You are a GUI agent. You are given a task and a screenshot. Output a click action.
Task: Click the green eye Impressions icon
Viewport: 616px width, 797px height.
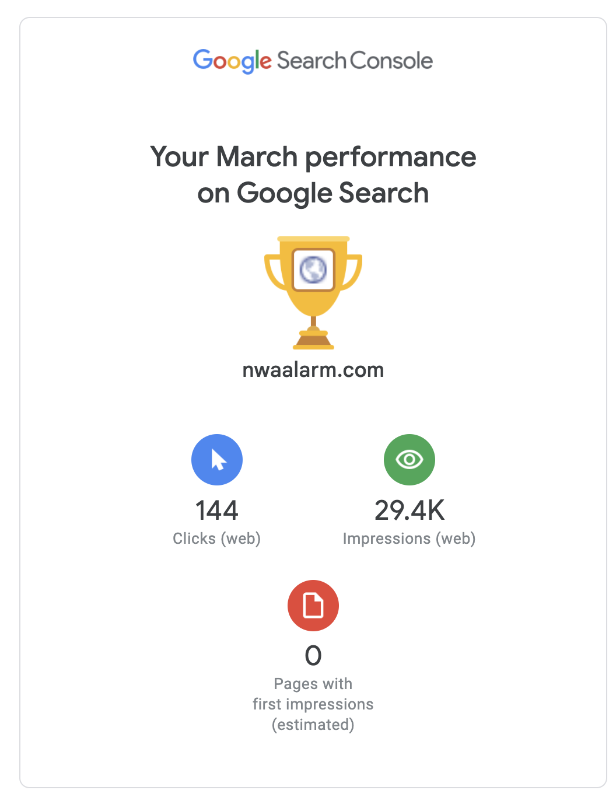click(409, 460)
